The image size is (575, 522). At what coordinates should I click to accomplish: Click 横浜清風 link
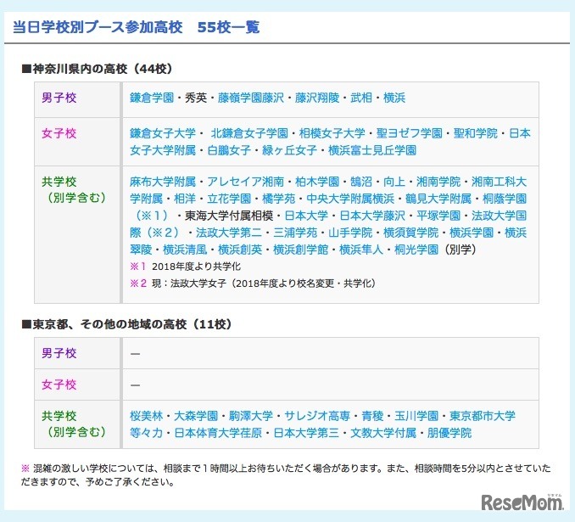[185, 250]
